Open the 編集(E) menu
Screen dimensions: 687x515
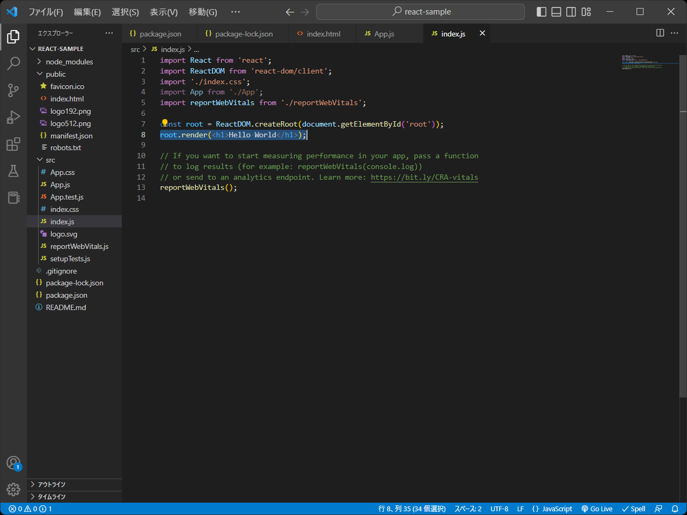(x=87, y=12)
